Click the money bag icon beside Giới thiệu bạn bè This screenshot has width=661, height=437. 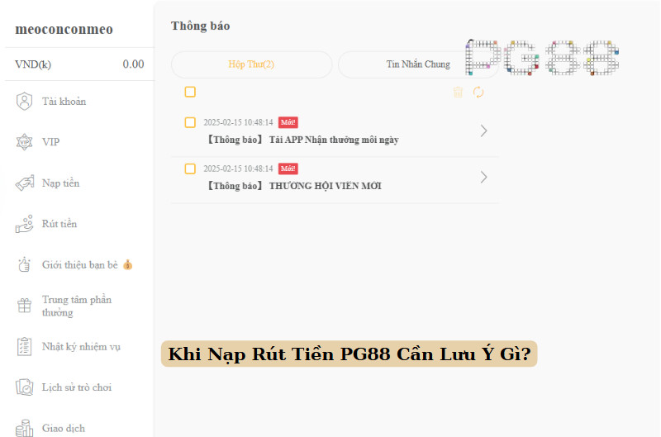[128, 264]
